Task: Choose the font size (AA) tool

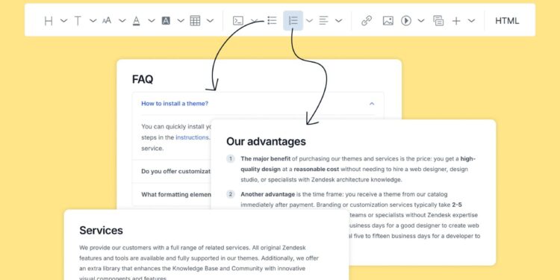Action: pos(107,21)
